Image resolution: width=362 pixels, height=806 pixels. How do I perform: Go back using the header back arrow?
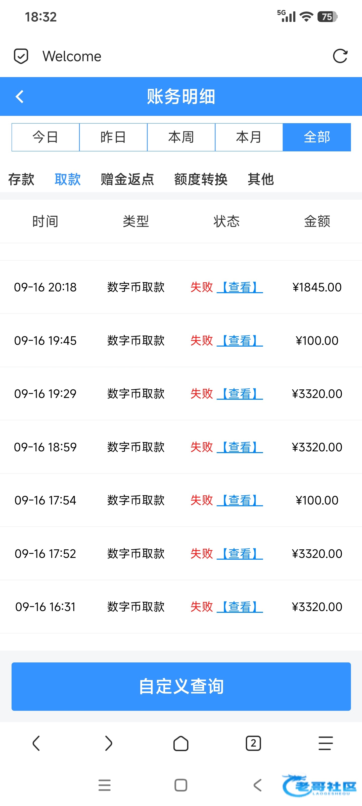(x=20, y=96)
